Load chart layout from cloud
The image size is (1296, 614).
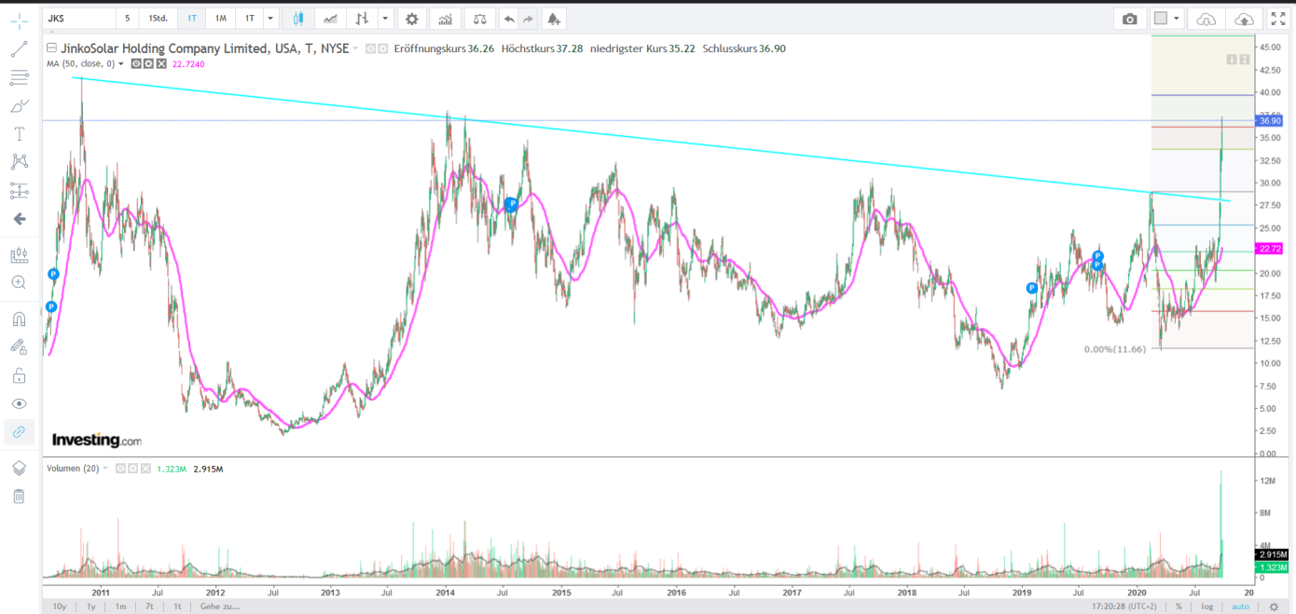coord(1206,19)
